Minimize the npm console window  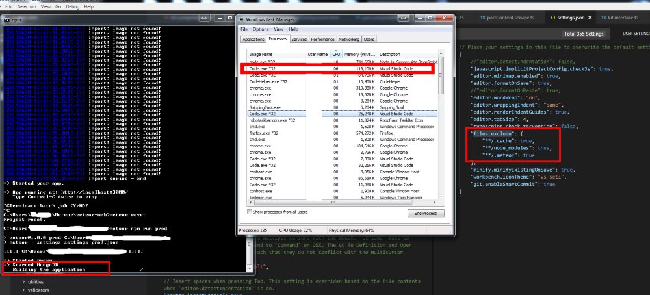click(x=220, y=19)
